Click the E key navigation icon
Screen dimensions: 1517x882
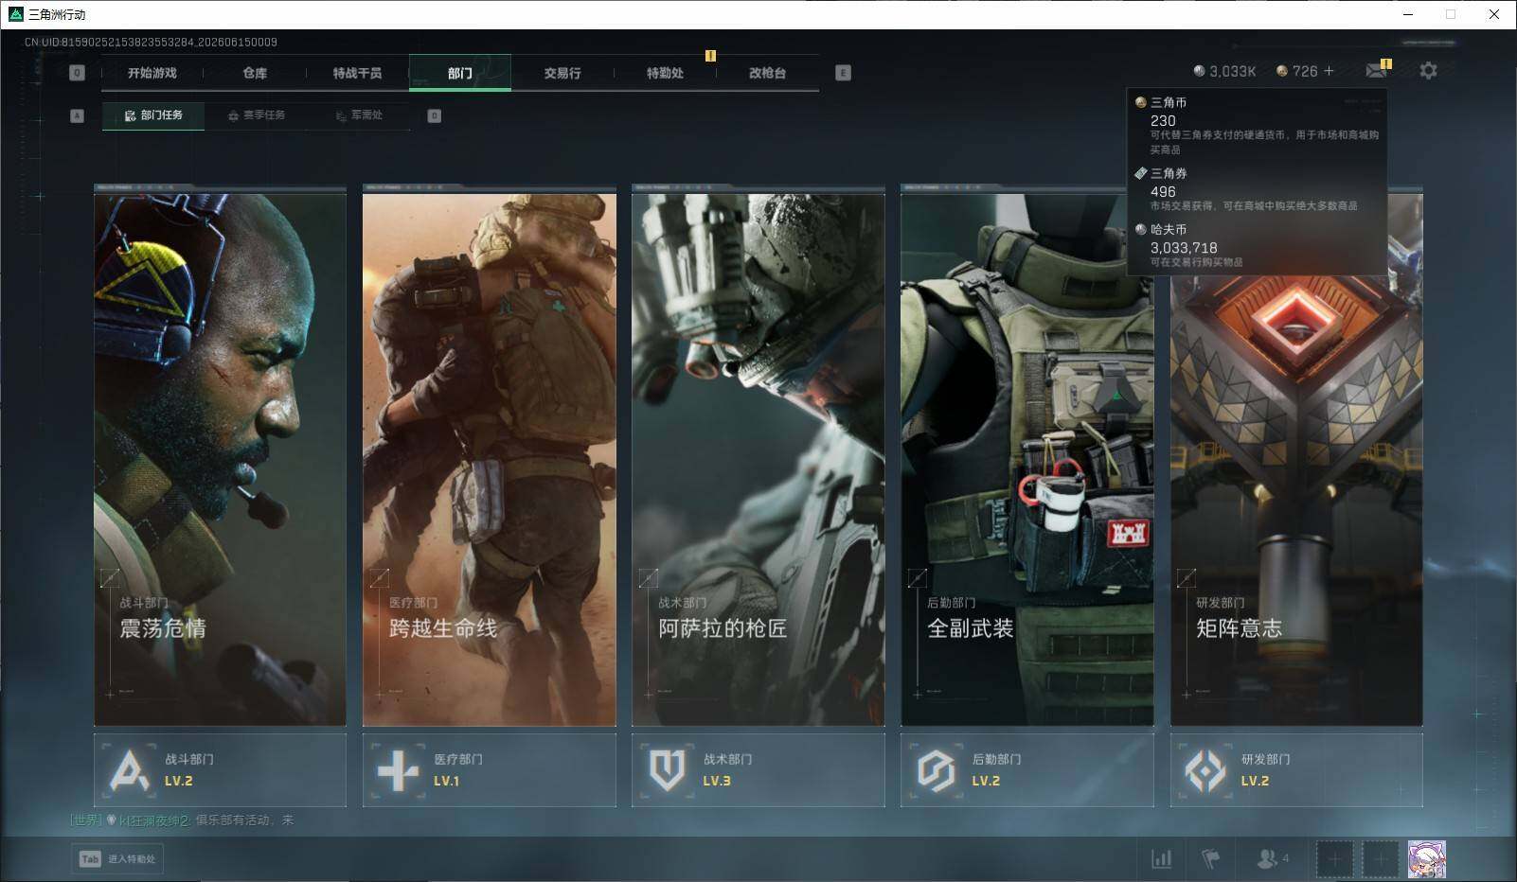[843, 73]
